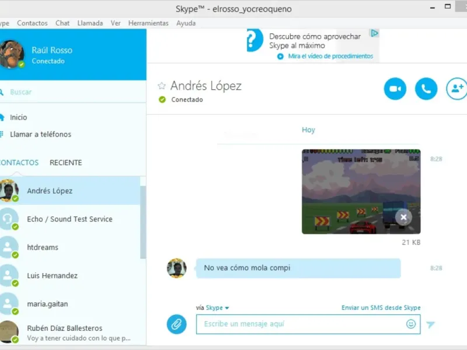Click play icon beside Mira el vídeo

pos(280,56)
